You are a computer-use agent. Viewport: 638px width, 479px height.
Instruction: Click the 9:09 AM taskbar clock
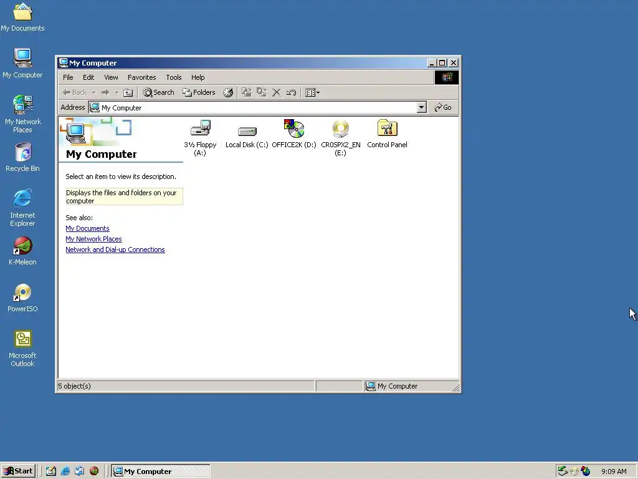click(x=614, y=472)
